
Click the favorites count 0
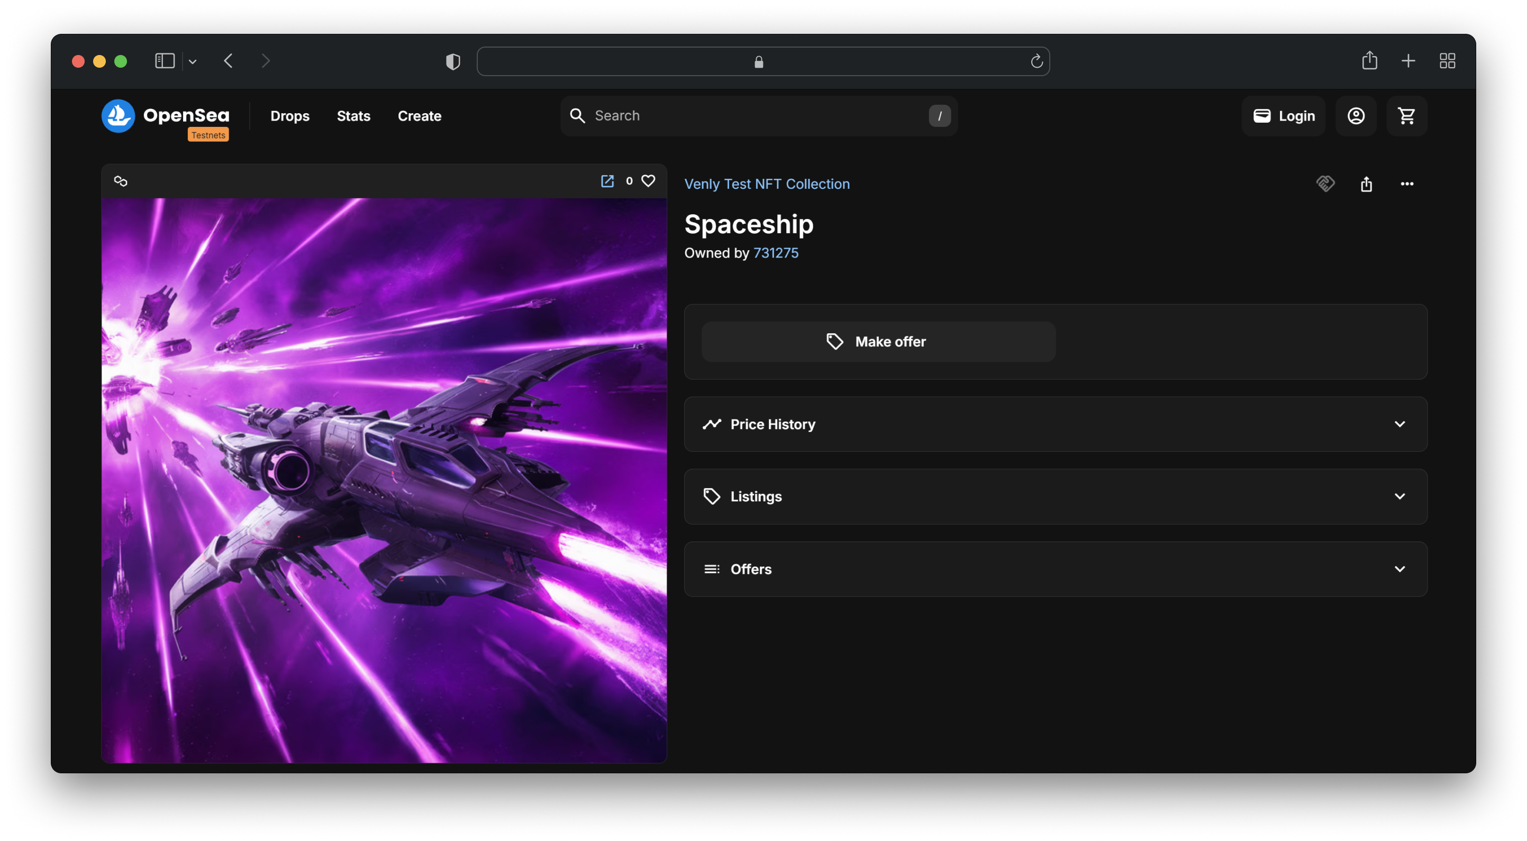coord(629,181)
